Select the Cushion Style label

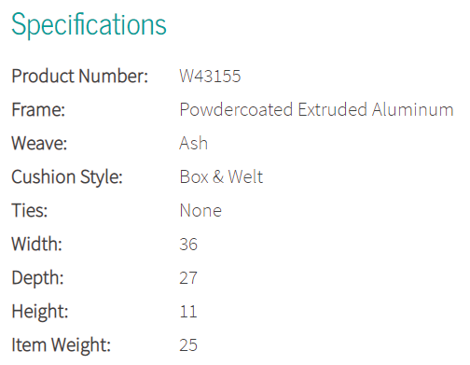(67, 177)
